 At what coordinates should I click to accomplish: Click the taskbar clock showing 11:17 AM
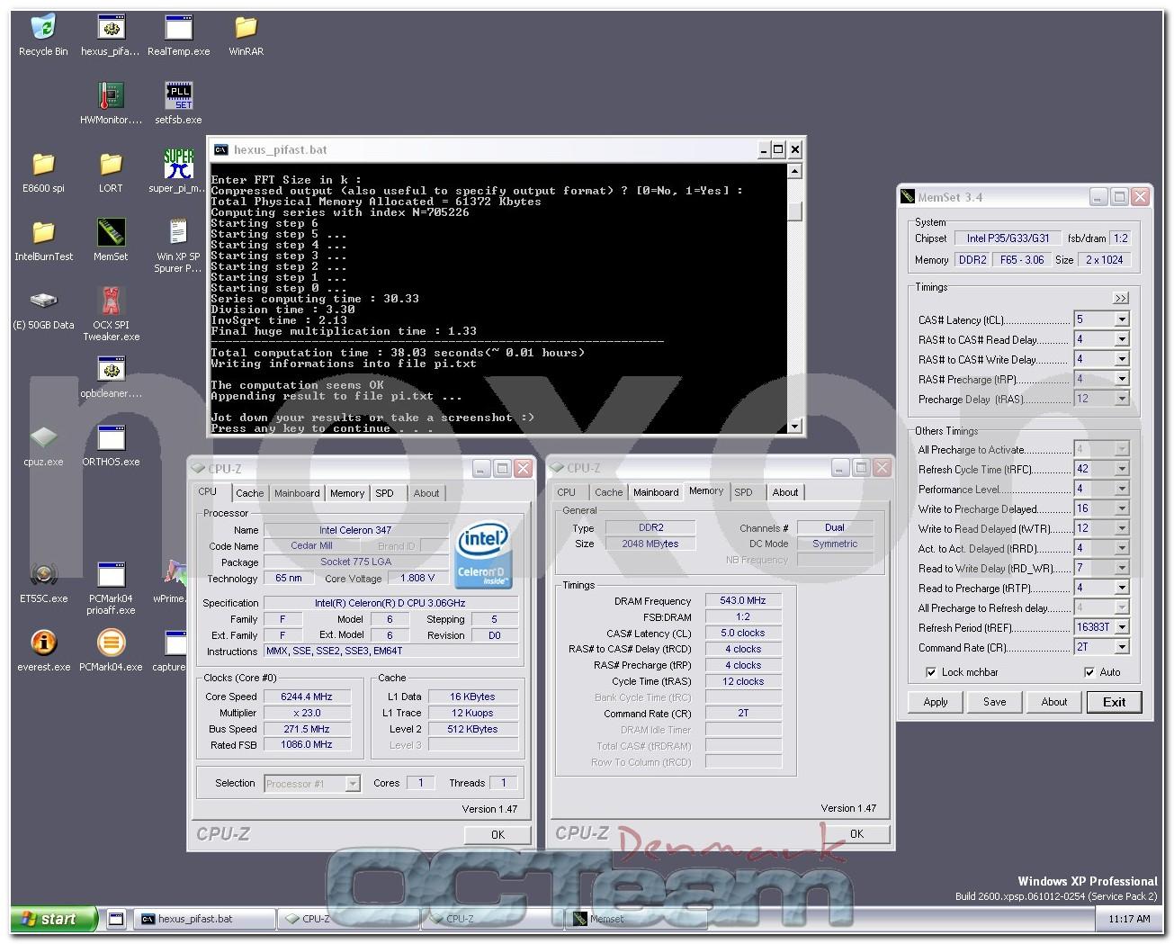coord(1131,919)
